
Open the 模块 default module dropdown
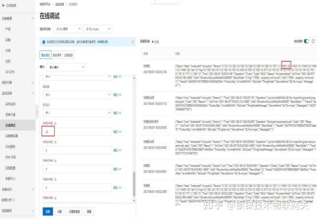coord(66,67)
